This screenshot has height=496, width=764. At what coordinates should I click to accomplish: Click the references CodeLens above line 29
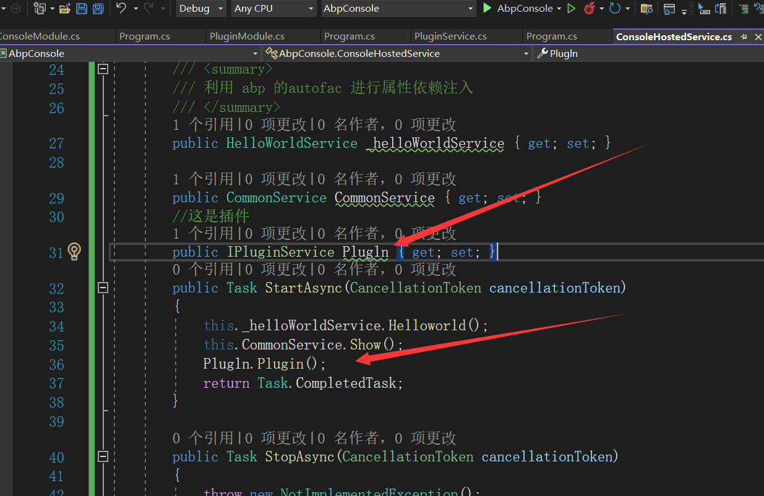click(x=203, y=179)
